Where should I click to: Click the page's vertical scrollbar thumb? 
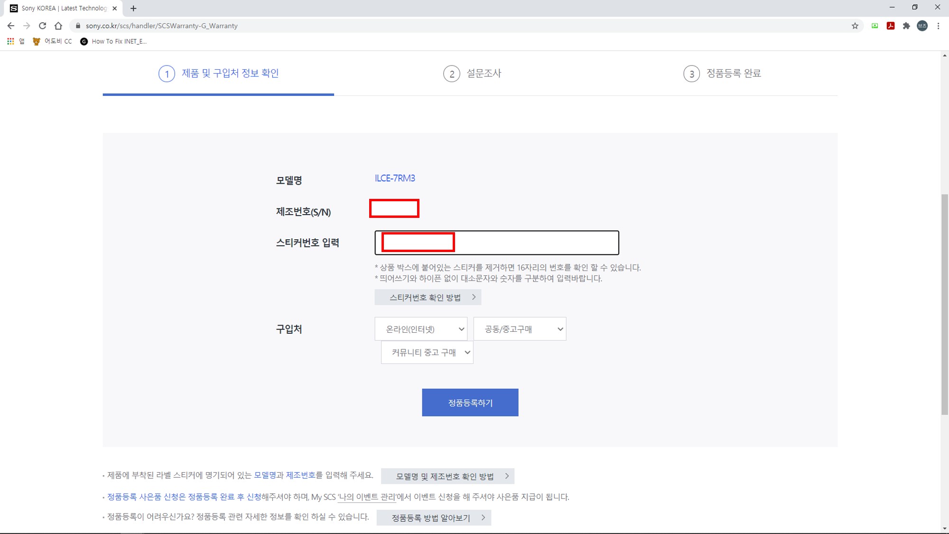tap(945, 304)
